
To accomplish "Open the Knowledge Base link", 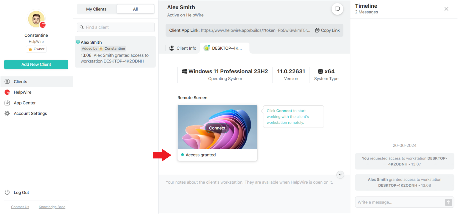I will pyautogui.click(x=52, y=207).
